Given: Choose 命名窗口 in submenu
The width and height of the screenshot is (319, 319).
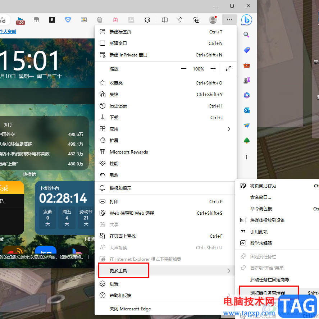Looking at the screenshot, I should coord(278,197).
